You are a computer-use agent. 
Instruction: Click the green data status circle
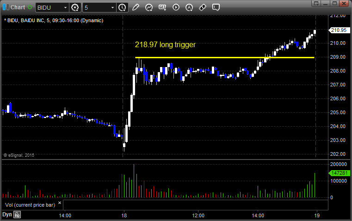coord(30,7)
